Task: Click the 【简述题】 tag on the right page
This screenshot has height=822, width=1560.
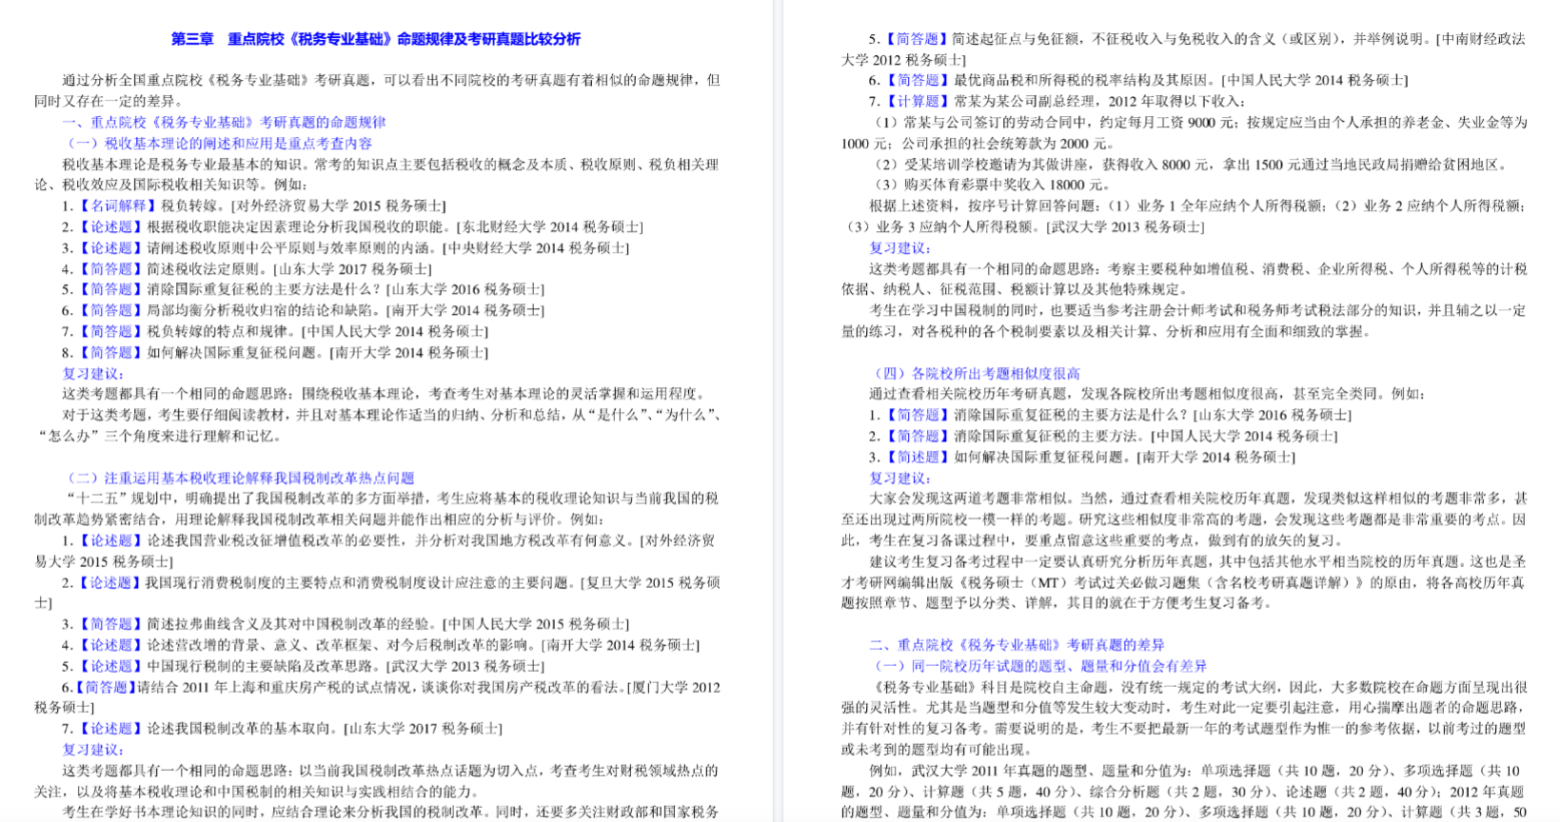Action: (x=918, y=457)
